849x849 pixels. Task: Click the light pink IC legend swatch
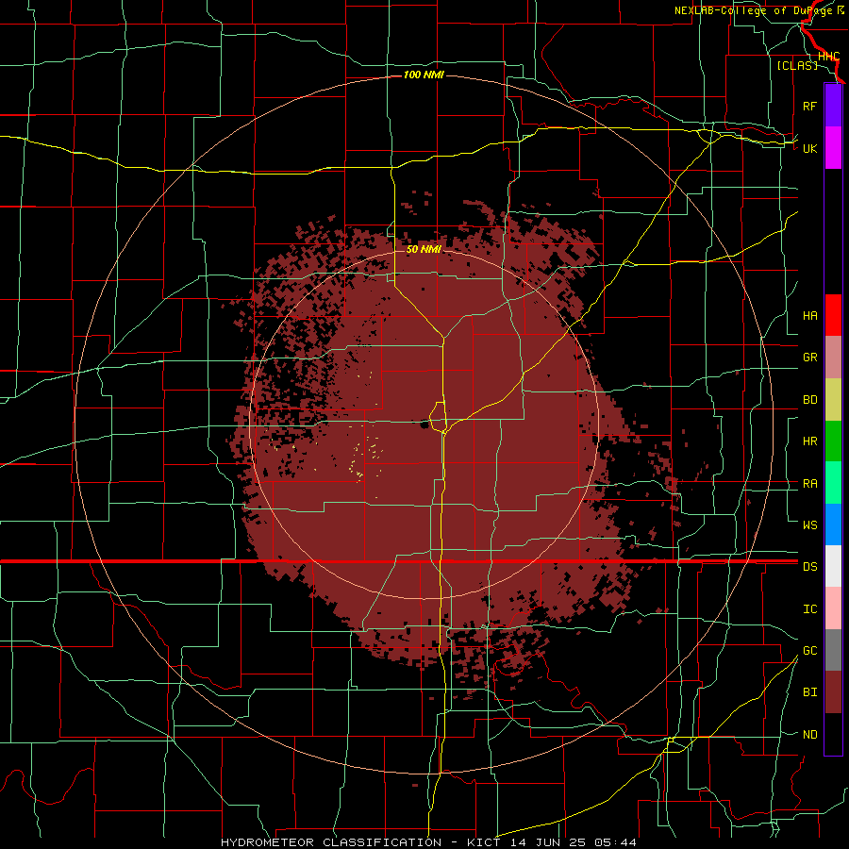point(833,608)
